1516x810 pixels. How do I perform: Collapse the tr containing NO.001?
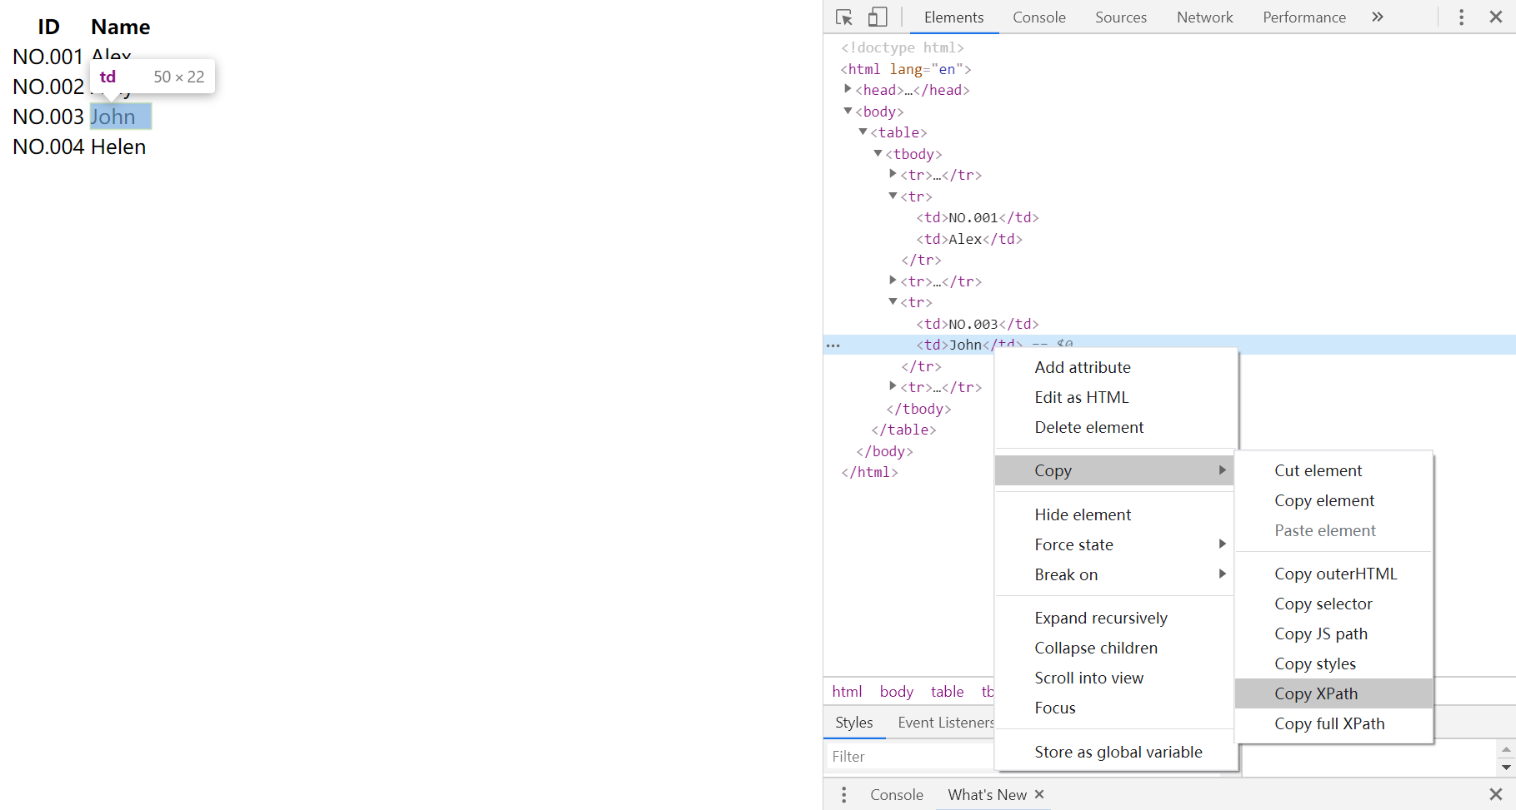(x=893, y=196)
